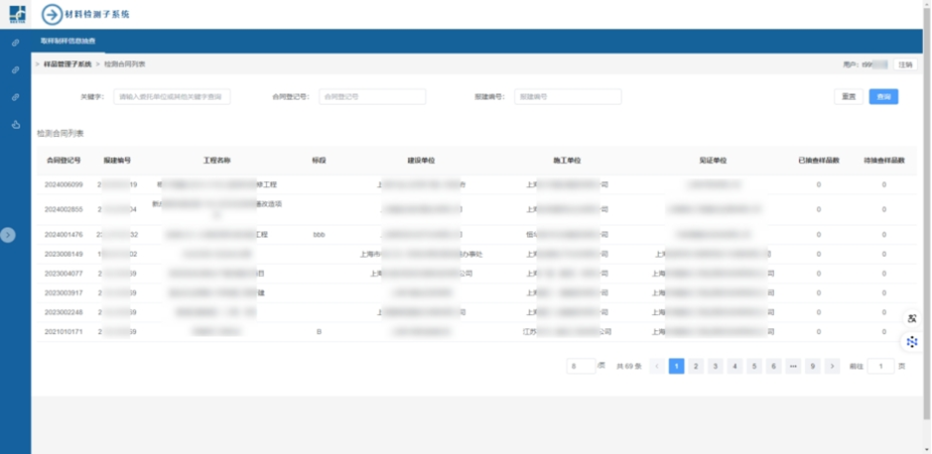Expand more pages via pagination ellipsis
The height and width of the screenshot is (454, 932).
click(793, 366)
